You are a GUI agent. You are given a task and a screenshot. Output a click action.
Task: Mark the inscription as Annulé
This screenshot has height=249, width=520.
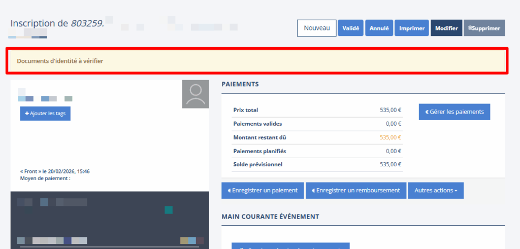(379, 28)
